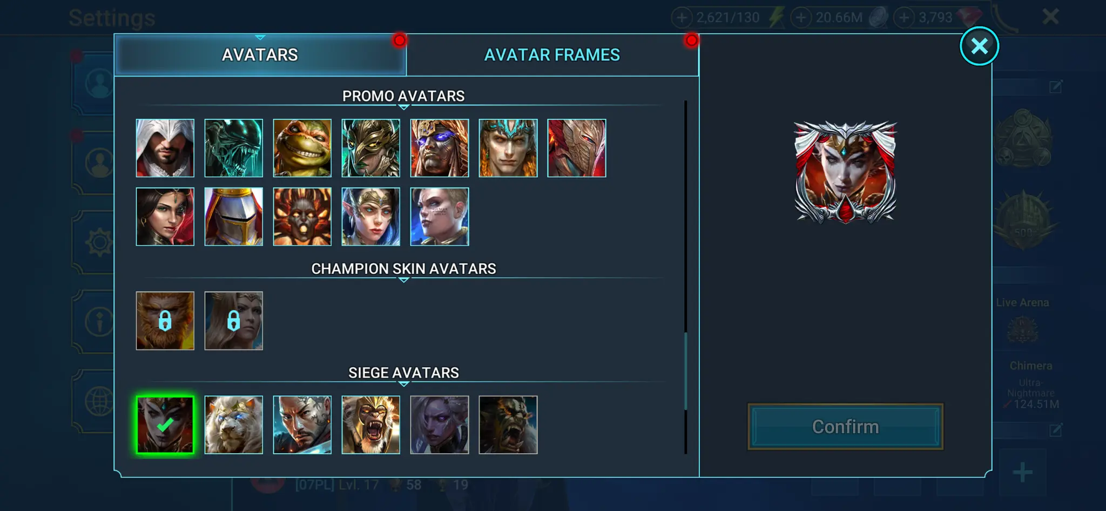Close the avatar selection dialog
1106x511 pixels.
(979, 46)
